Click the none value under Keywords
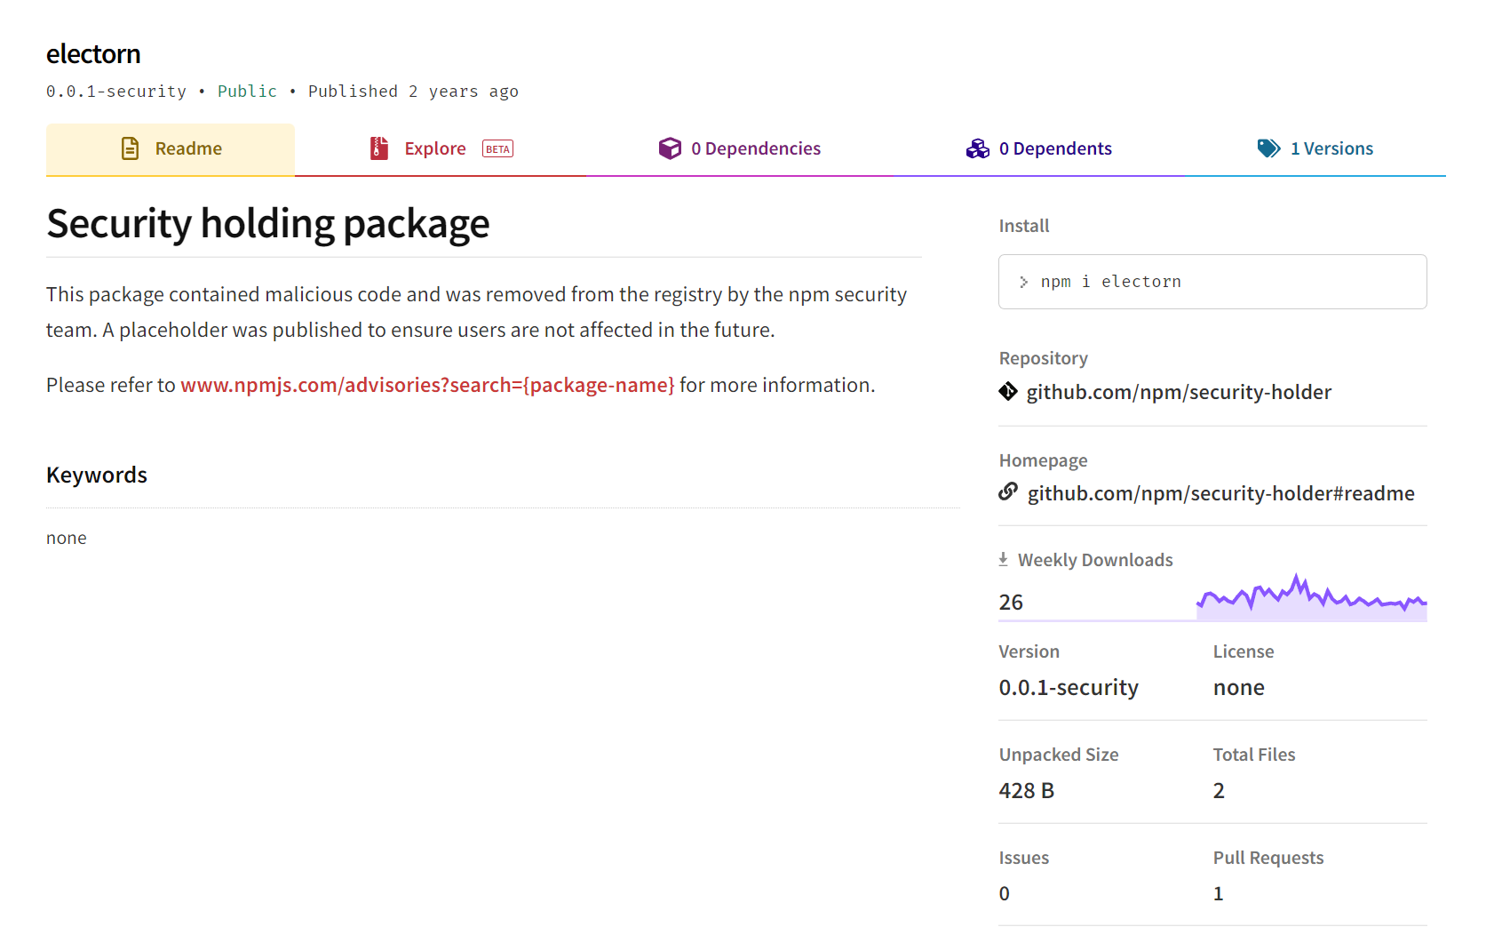This screenshot has height=927, width=1494. click(x=67, y=538)
